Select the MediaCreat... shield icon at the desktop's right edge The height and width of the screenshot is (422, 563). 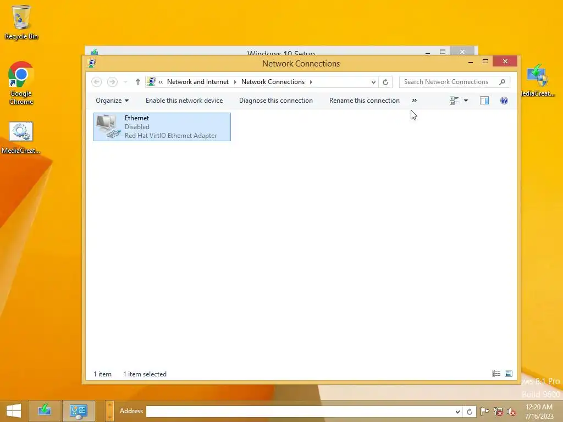point(538,80)
